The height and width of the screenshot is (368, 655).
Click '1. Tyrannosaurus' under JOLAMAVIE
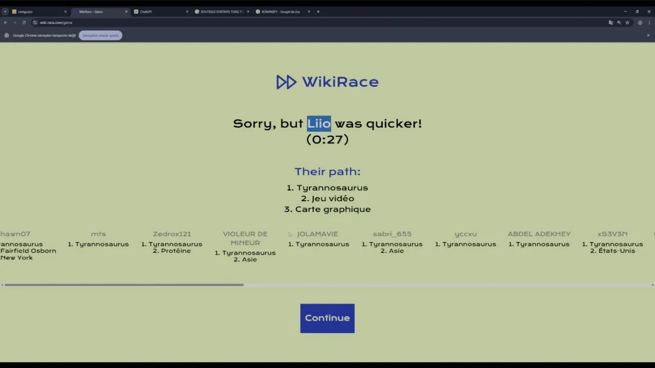point(319,244)
